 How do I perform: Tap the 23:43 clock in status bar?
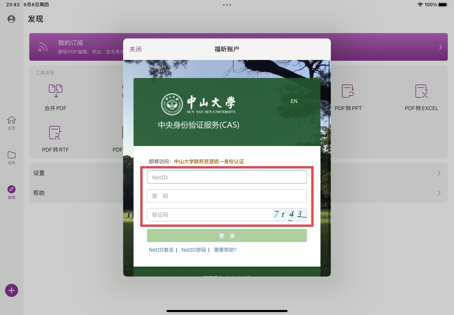13,5
